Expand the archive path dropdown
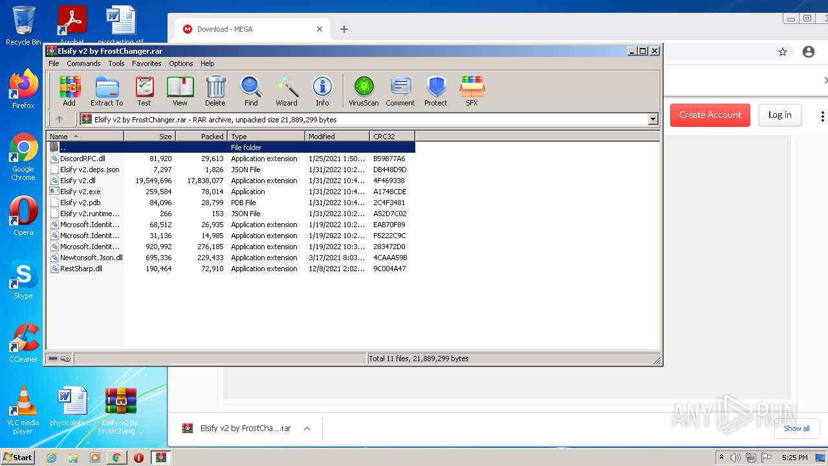The image size is (828, 466). point(653,119)
